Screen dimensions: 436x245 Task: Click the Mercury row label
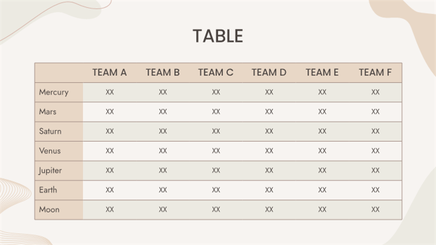[53, 93]
